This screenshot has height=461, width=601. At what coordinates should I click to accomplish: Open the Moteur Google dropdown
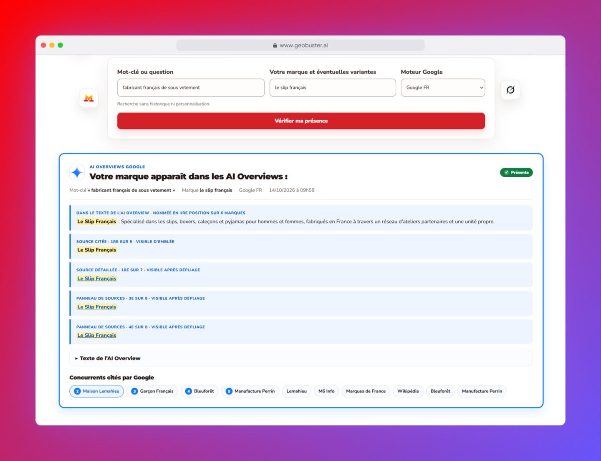point(443,88)
